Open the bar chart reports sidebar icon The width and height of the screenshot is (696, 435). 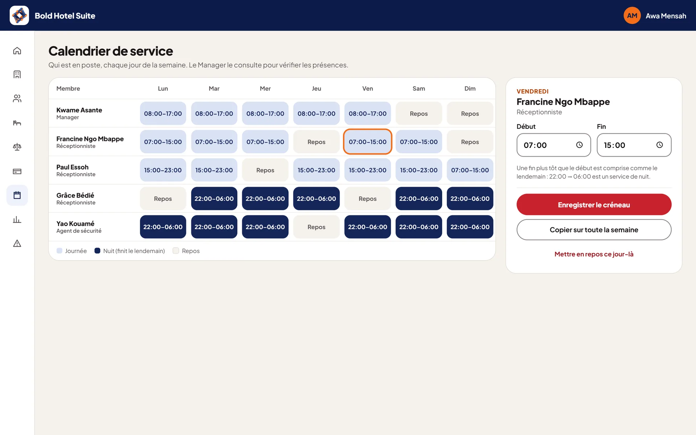[x=17, y=219]
